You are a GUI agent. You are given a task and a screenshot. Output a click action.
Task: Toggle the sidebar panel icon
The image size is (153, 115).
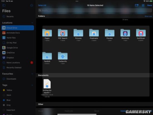point(4,5)
